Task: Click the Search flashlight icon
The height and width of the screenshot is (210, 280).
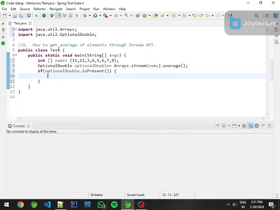Action: coord(162,16)
